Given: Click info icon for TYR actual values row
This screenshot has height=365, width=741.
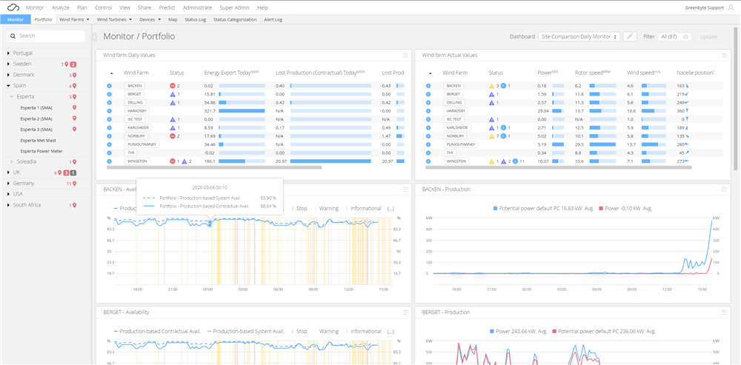Looking at the screenshot, I should 428,153.
